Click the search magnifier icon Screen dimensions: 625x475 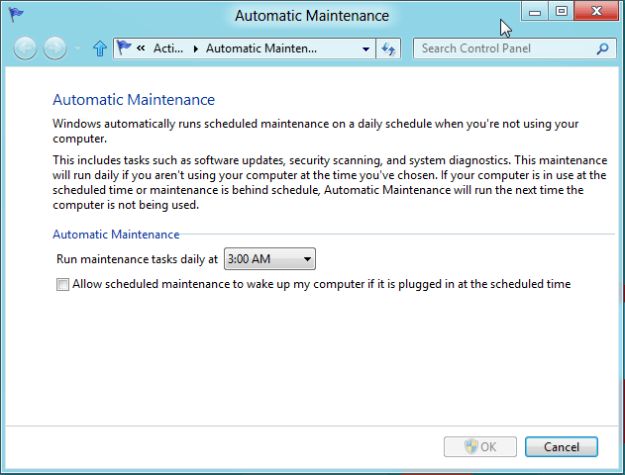pyautogui.click(x=602, y=48)
